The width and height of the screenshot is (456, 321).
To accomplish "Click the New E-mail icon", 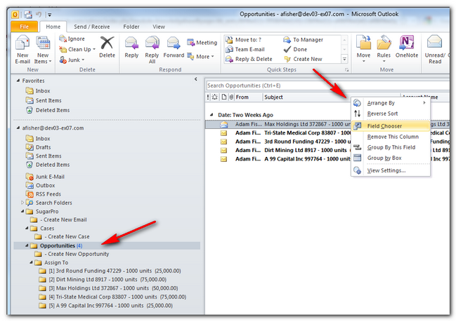I will (22, 43).
